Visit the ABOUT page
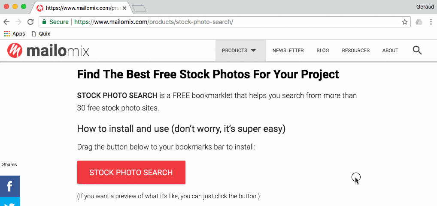Screen dimensions: 437x206 point(390,51)
